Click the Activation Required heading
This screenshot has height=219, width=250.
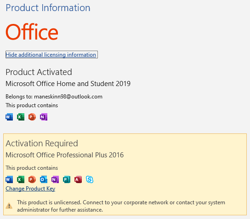(42, 144)
